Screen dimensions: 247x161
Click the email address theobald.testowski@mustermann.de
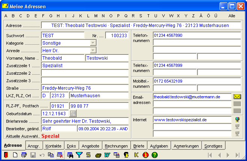[x=192, y=97]
